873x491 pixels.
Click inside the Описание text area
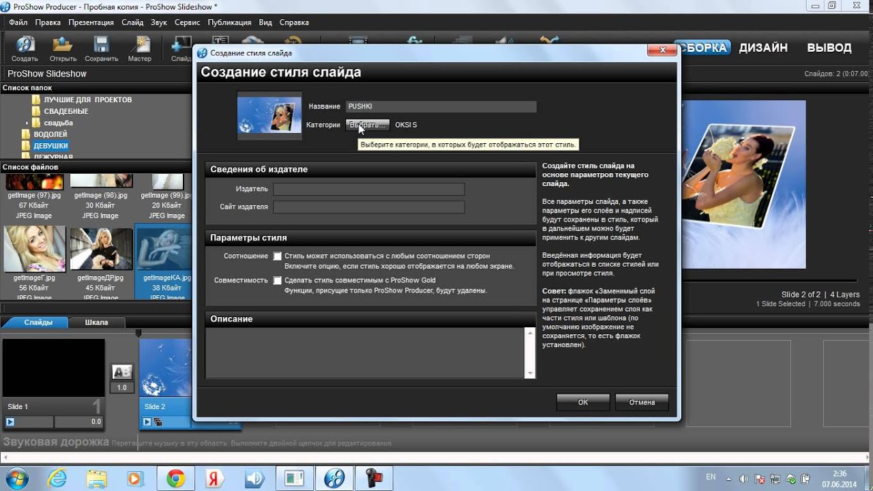pos(365,353)
